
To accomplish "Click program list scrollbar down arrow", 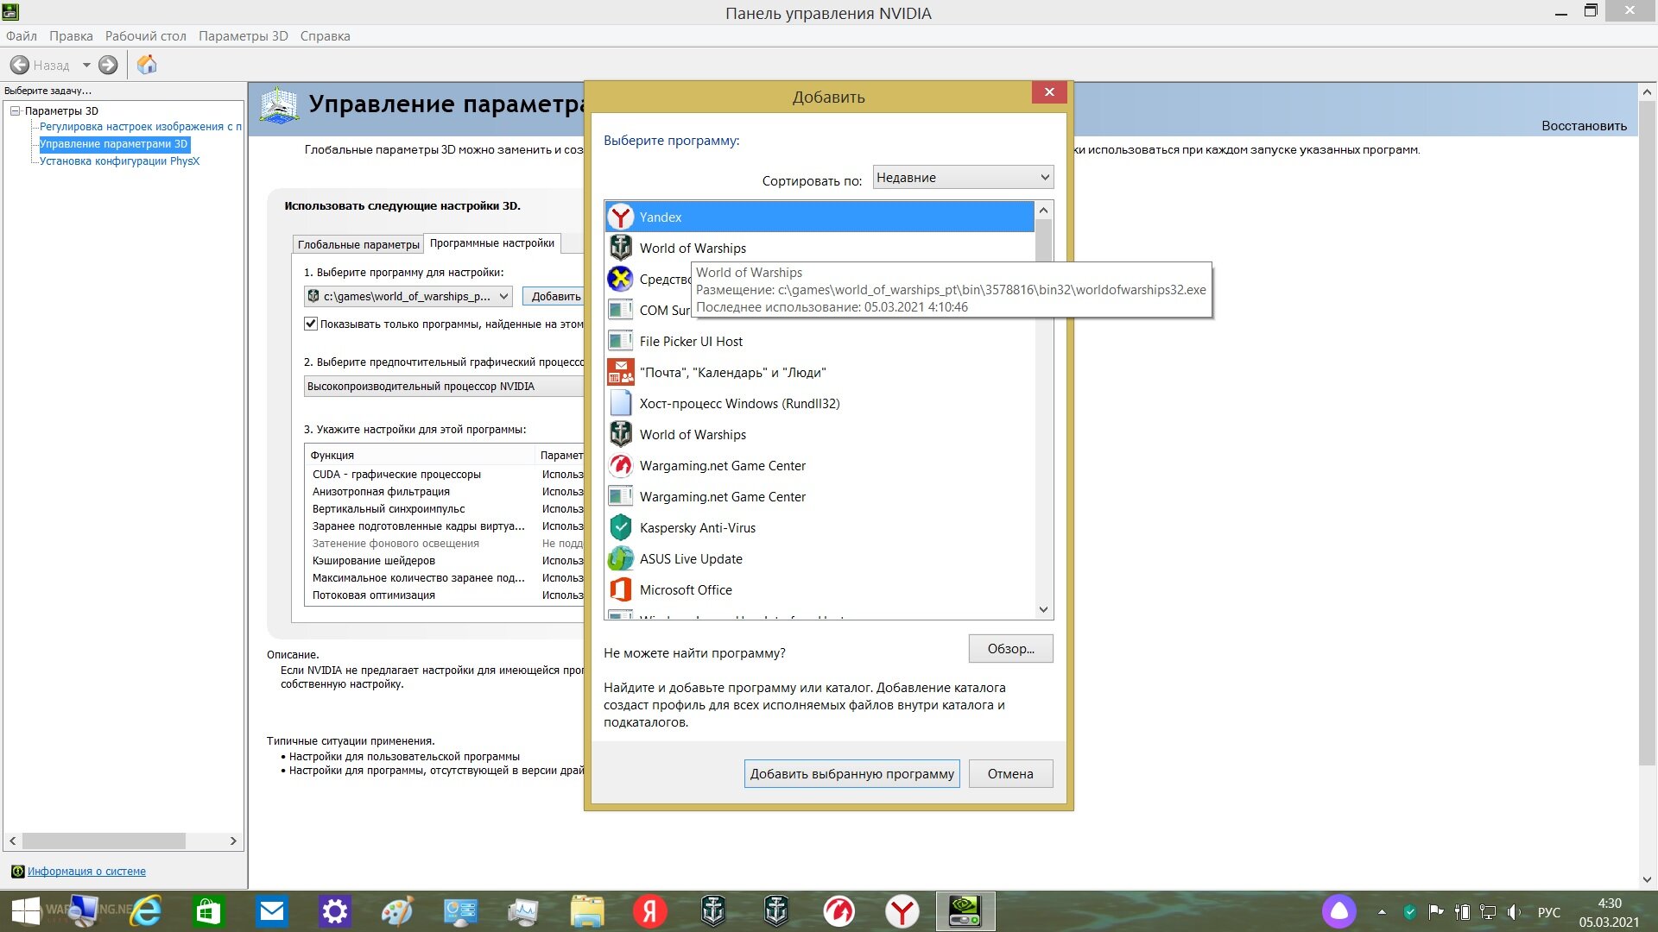I will [x=1043, y=609].
